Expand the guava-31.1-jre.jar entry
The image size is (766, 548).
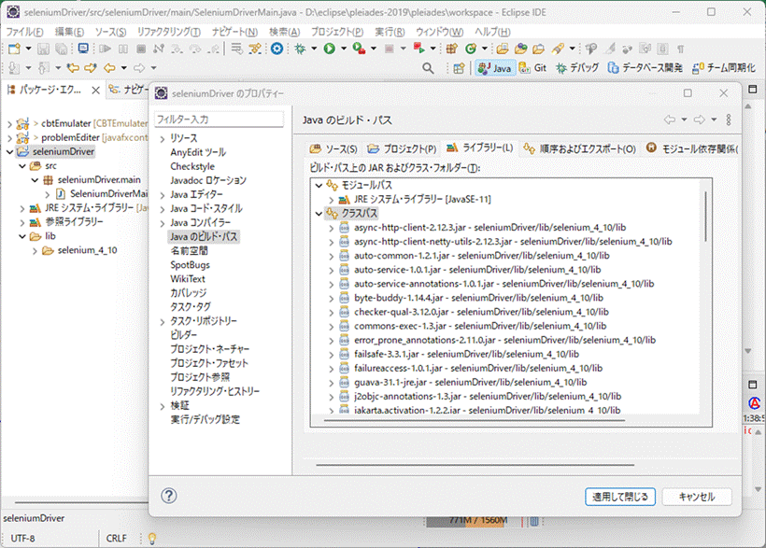(x=332, y=383)
